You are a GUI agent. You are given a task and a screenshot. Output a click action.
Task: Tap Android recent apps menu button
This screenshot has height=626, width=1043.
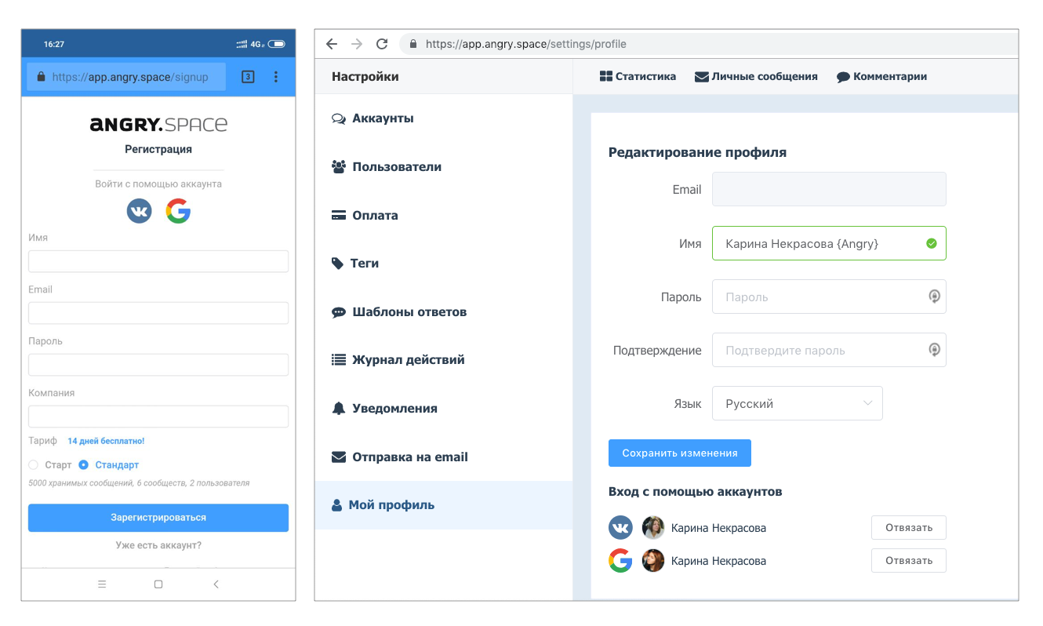tap(102, 584)
